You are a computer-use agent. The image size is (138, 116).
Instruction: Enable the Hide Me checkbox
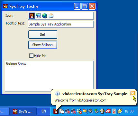31,56
